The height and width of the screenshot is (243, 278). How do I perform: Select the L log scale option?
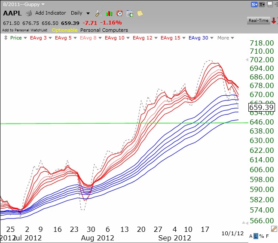(256, 236)
